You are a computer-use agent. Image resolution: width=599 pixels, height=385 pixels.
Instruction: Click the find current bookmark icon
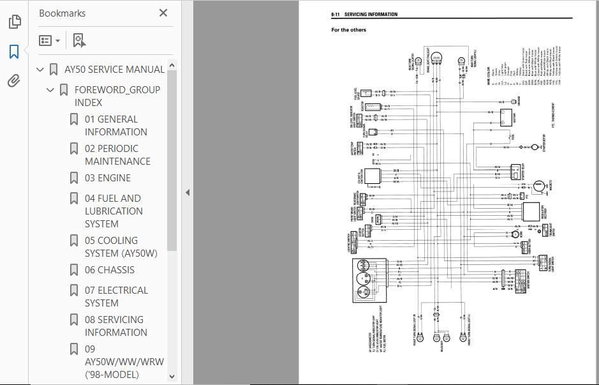[79, 40]
